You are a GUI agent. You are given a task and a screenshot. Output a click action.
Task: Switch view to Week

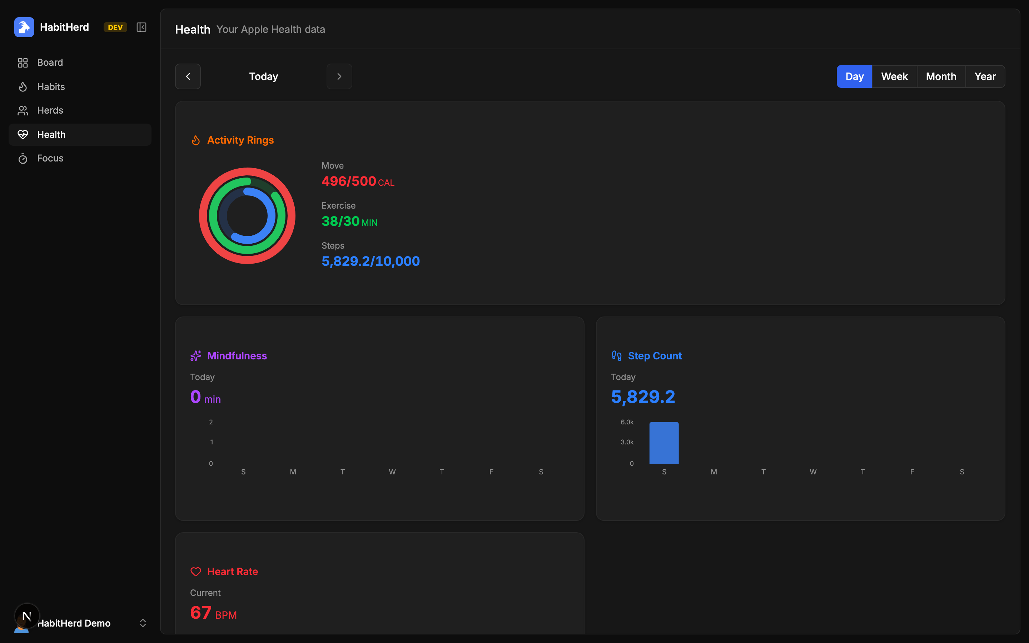(894, 76)
